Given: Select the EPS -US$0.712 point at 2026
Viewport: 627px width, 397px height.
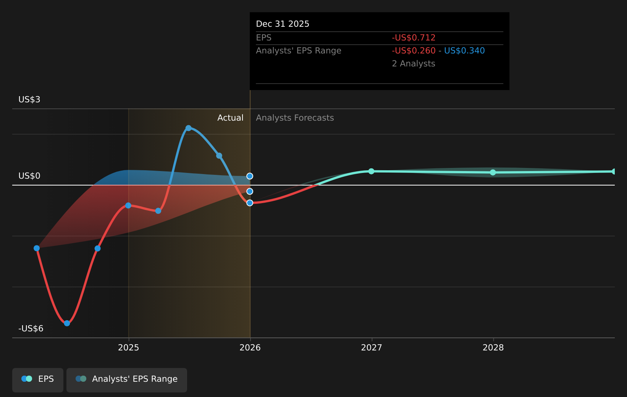Looking at the screenshot, I should tap(250, 203).
